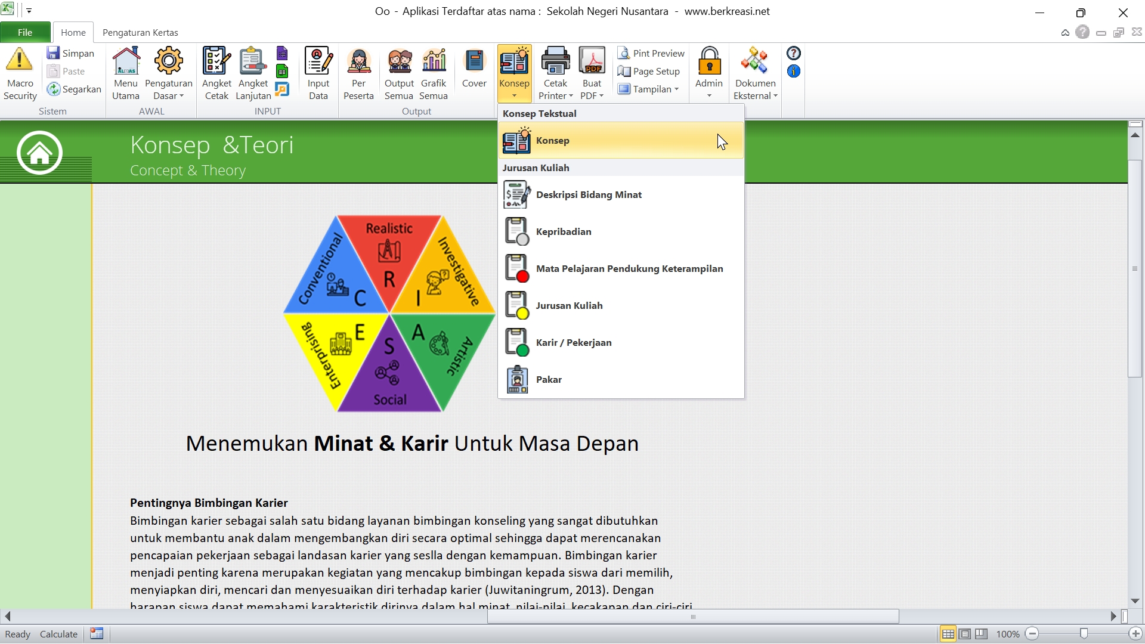
Task: Click the Macro Security warning icon
Action: (x=20, y=60)
